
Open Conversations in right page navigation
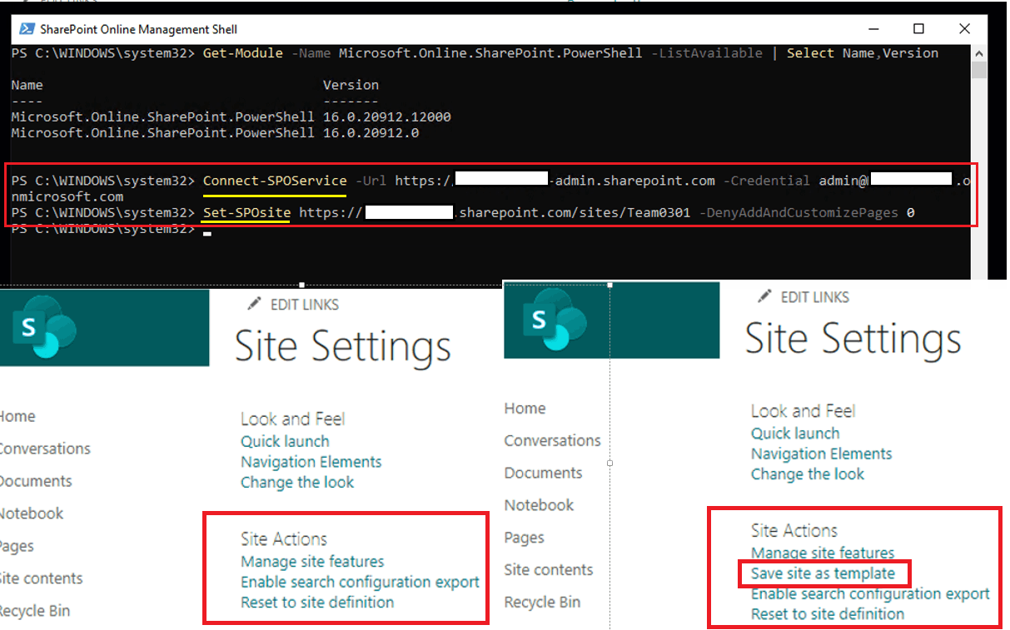coord(552,440)
